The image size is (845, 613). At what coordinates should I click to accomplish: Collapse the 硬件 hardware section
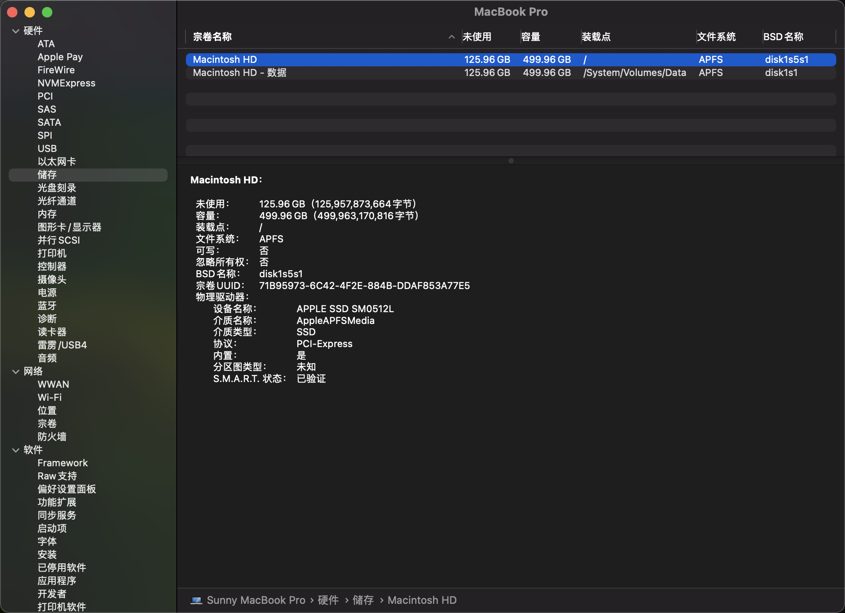click(16, 31)
